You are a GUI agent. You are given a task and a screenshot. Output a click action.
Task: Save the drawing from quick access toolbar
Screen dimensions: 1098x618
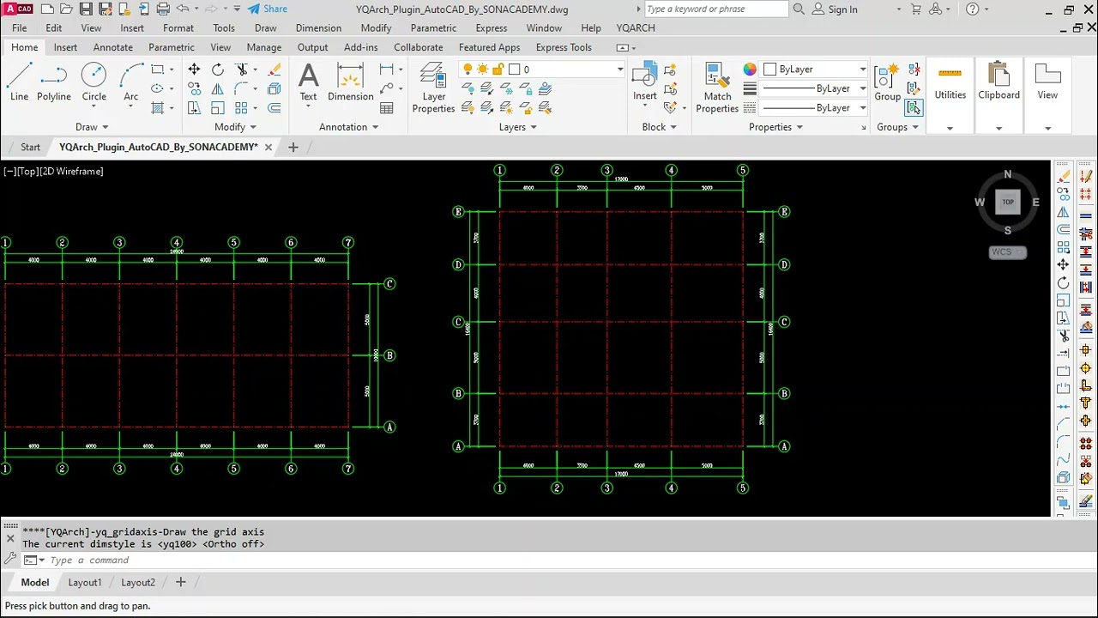point(85,9)
